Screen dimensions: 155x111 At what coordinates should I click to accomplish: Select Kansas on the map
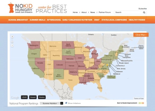[71, 66]
